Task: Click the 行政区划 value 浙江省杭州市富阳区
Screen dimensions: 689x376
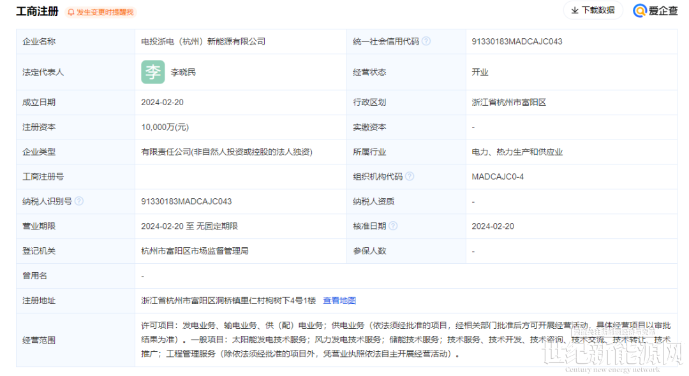Action: [508, 102]
